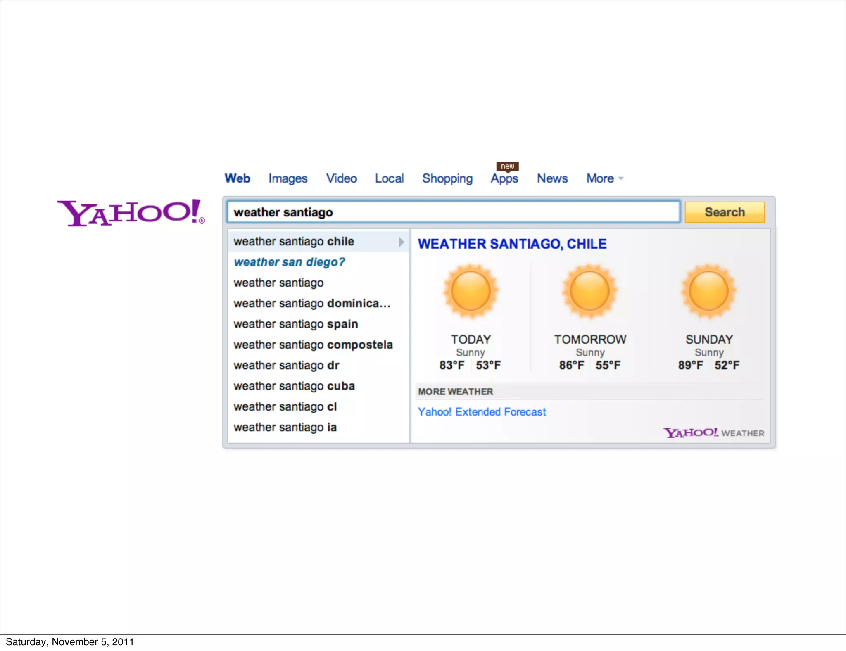This screenshot has width=846, height=651.
Task: Select suggestion weather santiago cl
Action: 318,407
